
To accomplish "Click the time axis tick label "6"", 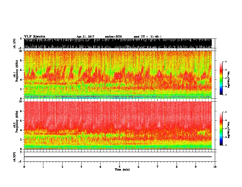I will coord(139,167).
